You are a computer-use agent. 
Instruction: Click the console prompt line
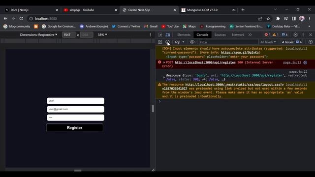[x=235, y=102]
